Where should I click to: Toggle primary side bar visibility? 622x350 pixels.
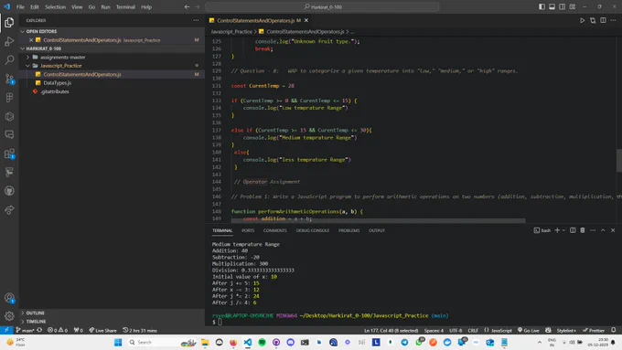coord(542,6)
